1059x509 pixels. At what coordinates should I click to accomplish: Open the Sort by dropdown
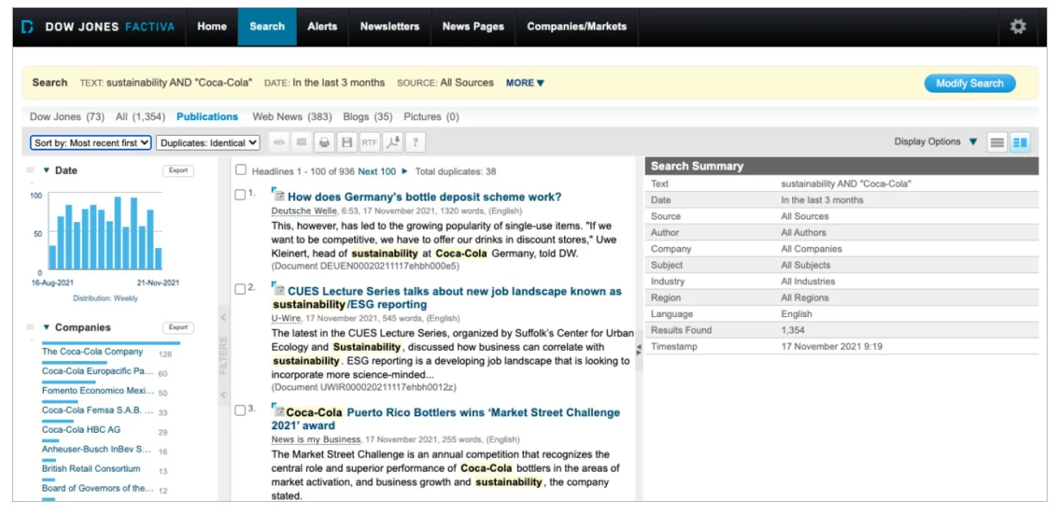coord(91,142)
